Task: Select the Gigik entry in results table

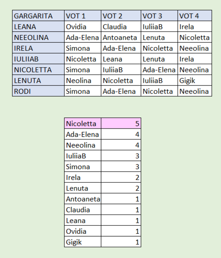Action: 83,242
